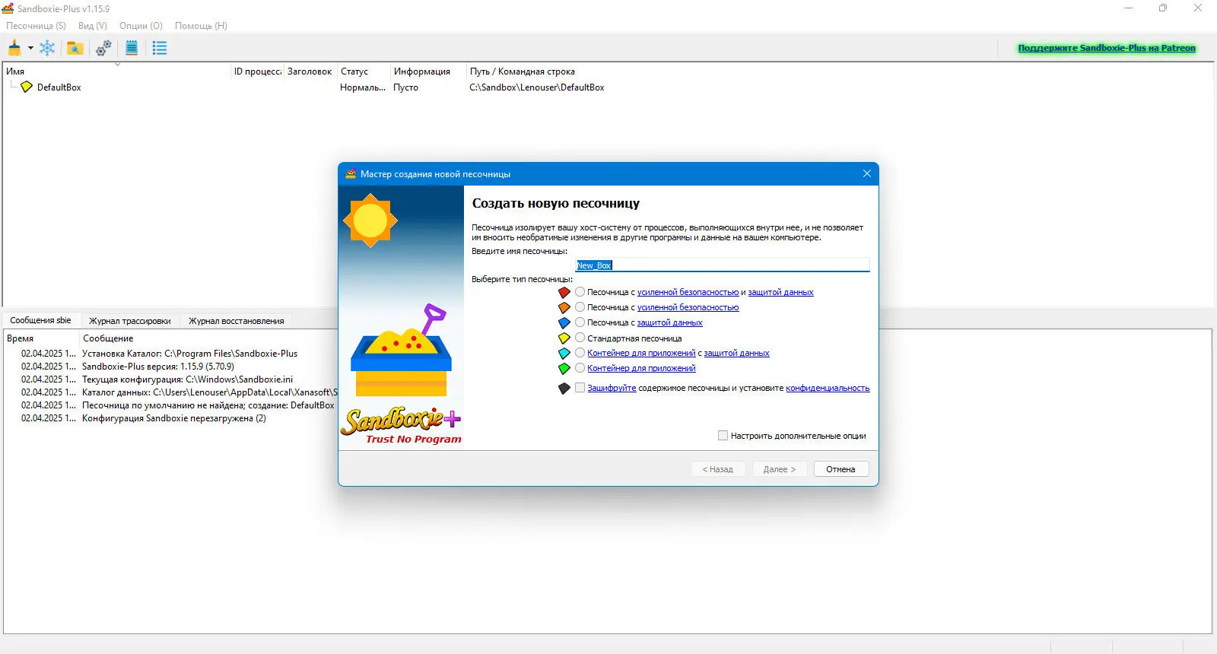The width and height of the screenshot is (1217, 654).
Task: Open the Зашифруйте link
Action: coord(612,388)
